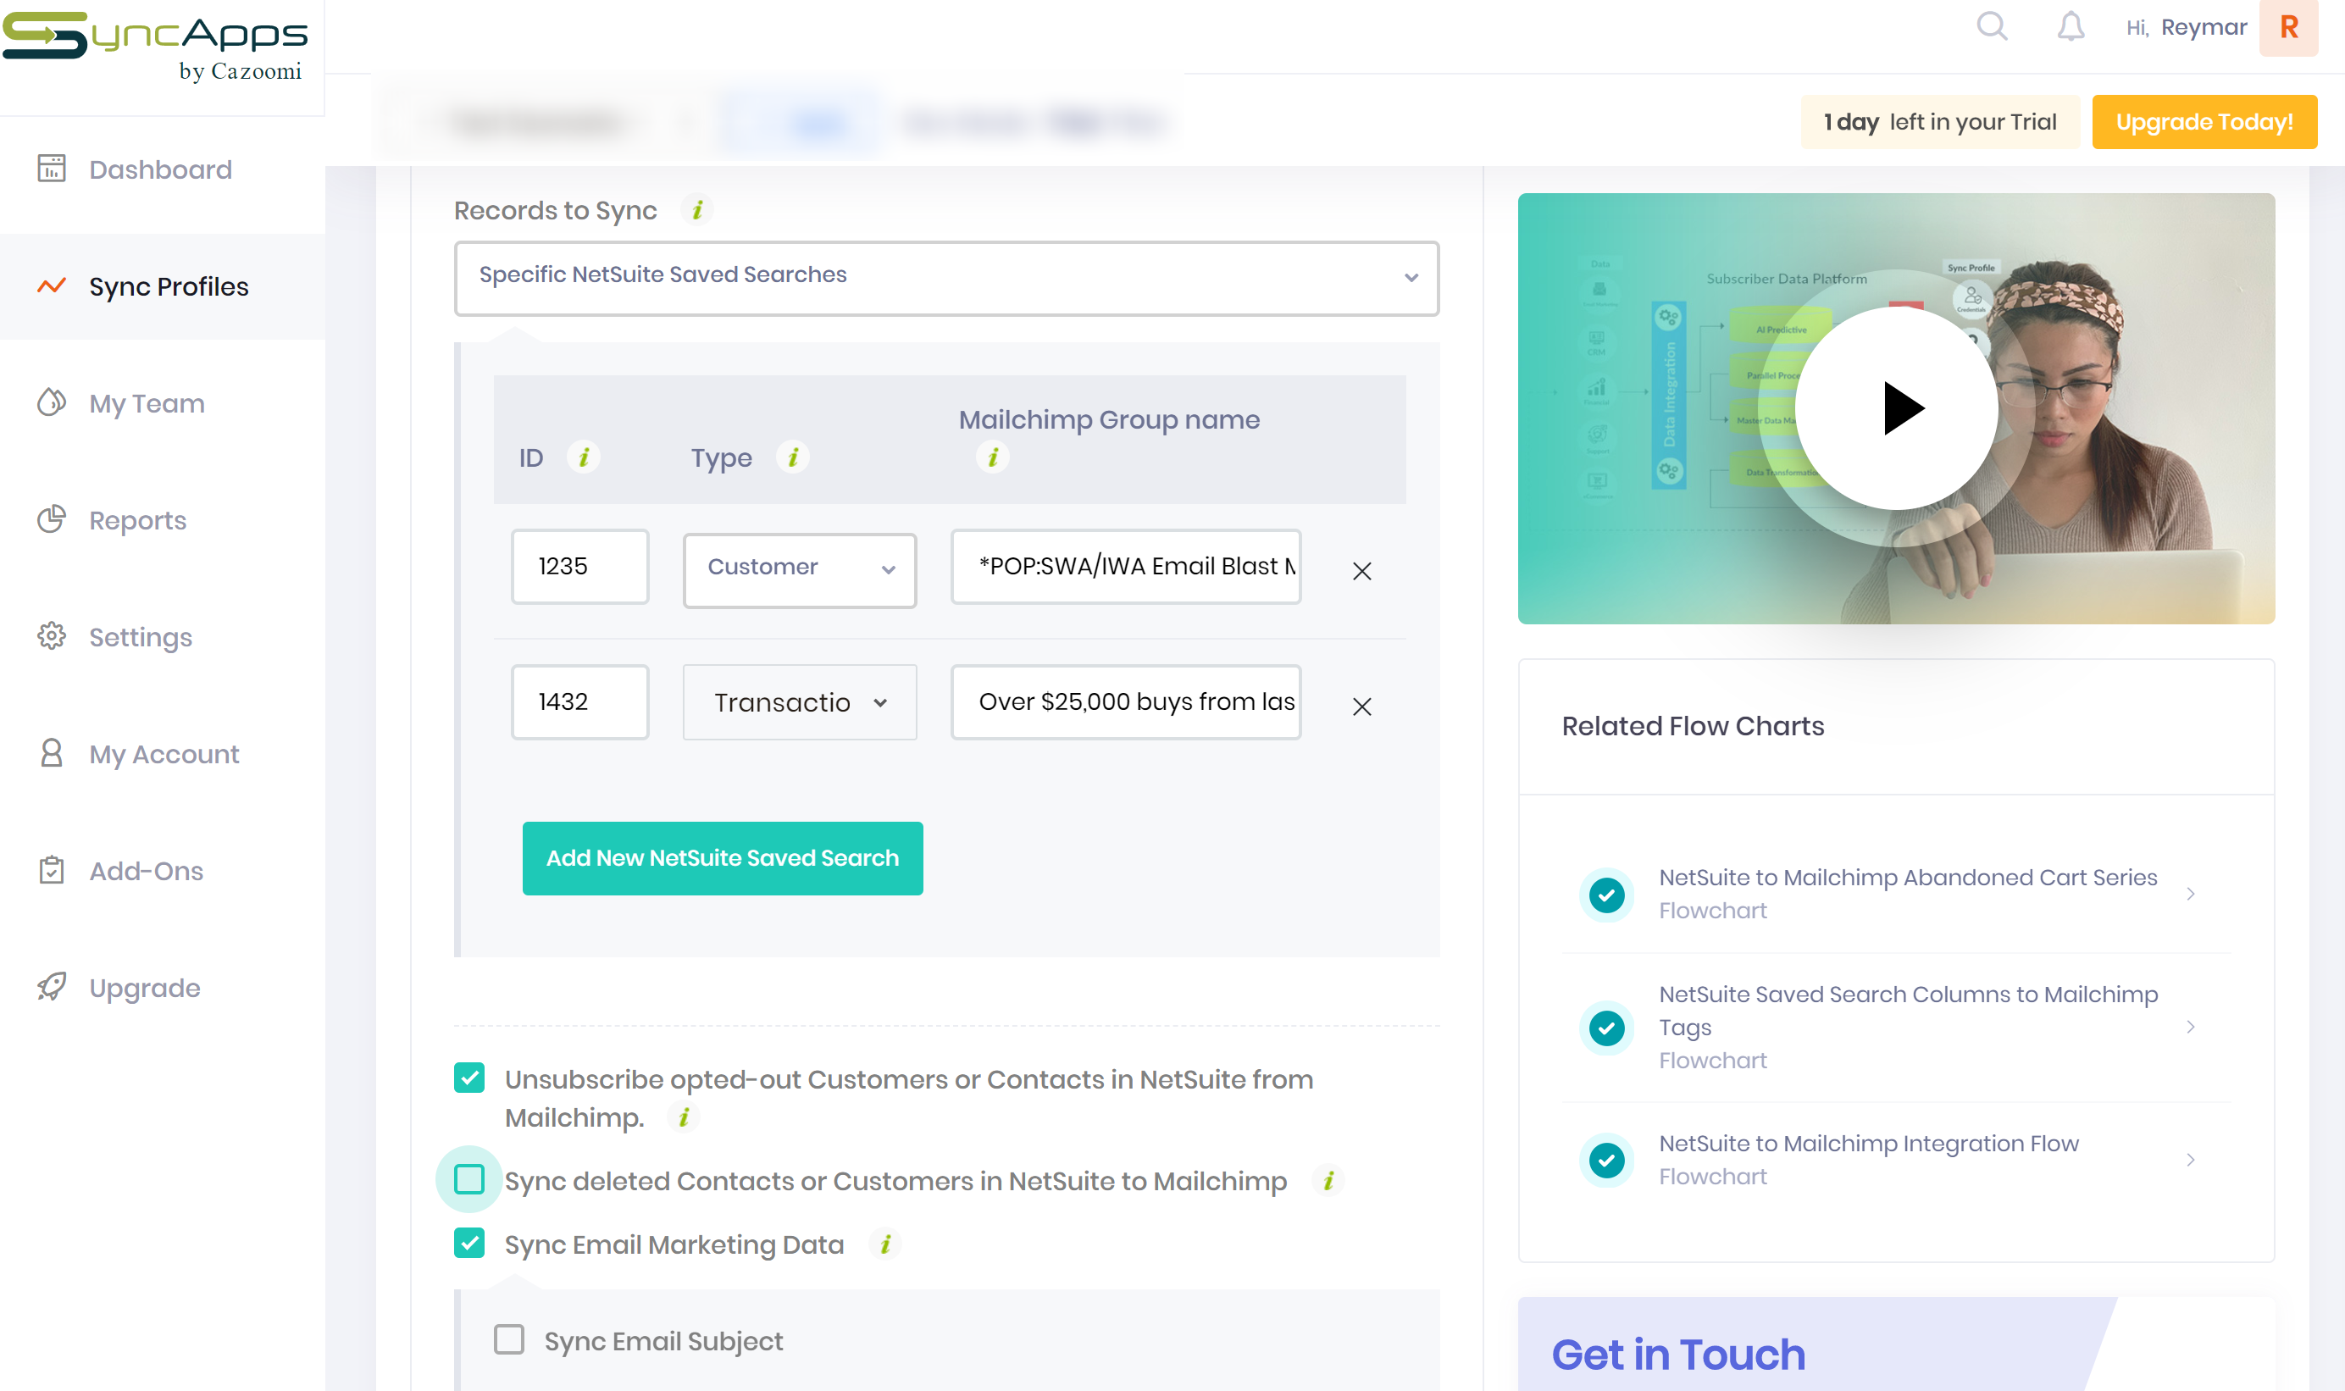This screenshot has width=2345, height=1391.
Task: Disable Unsubscribe opted-out Customers checkbox
Action: [469, 1078]
